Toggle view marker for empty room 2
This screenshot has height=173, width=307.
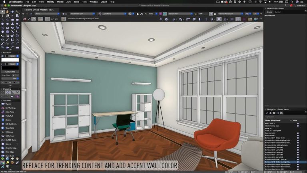[x=298, y=123]
